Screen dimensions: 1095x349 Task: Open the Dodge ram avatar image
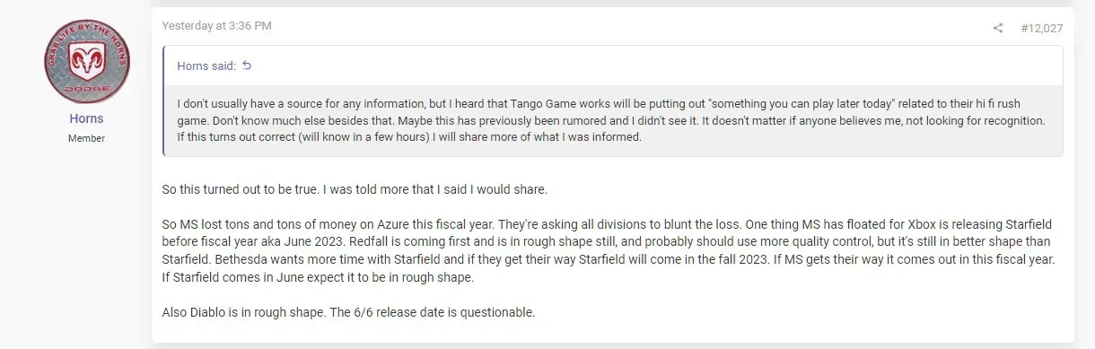point(87,62)
